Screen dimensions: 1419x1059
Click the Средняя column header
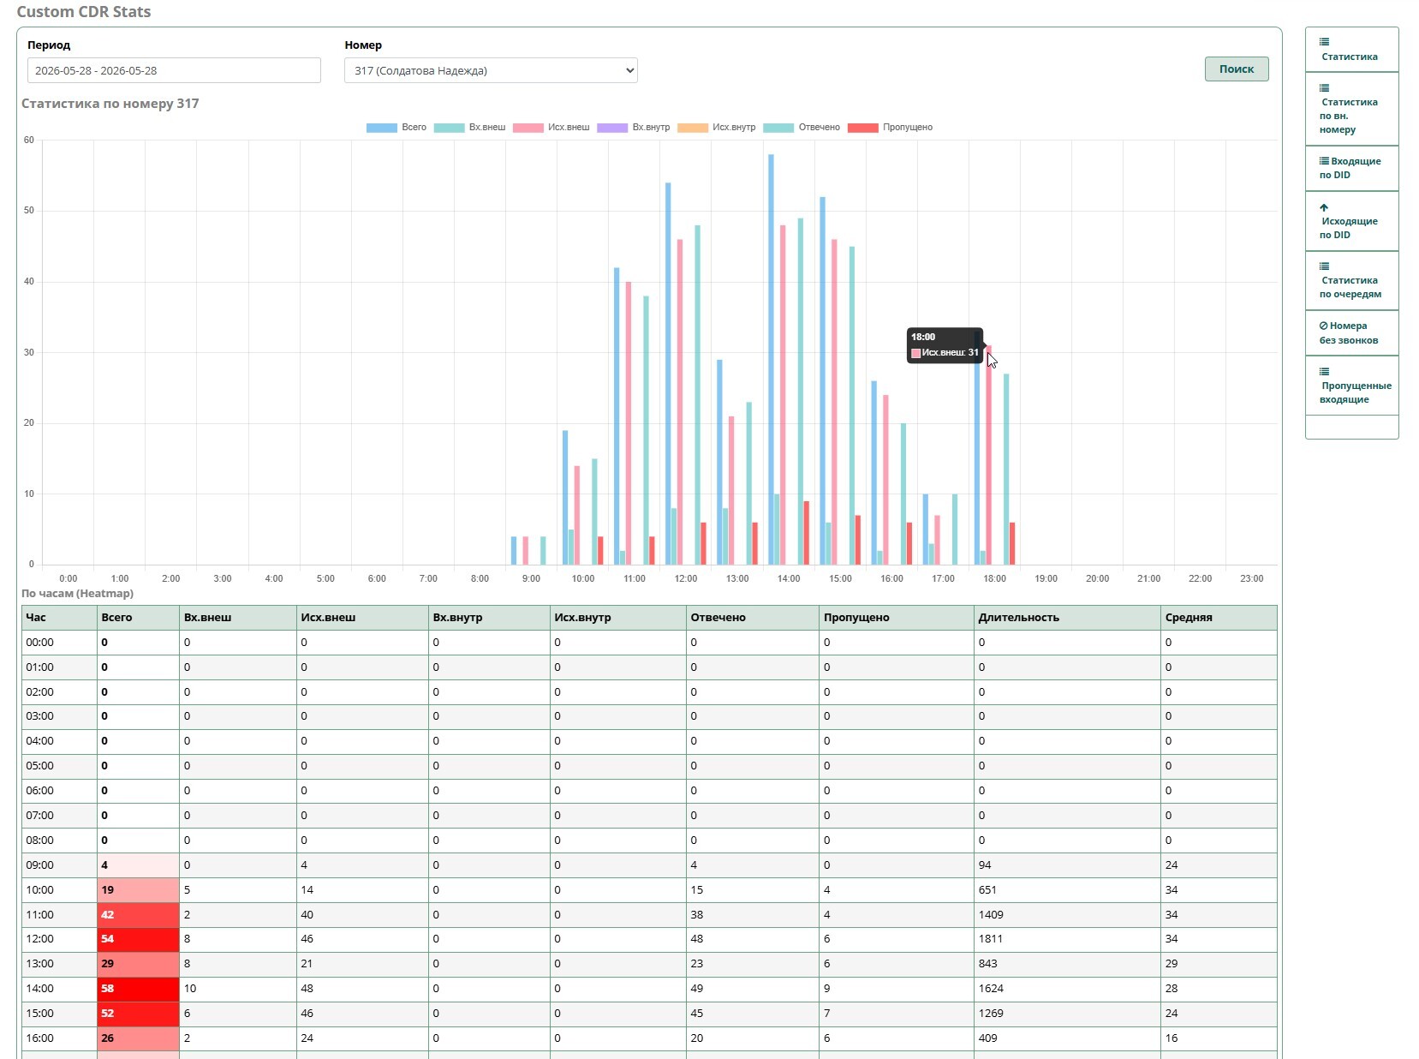pos(1219,618)
